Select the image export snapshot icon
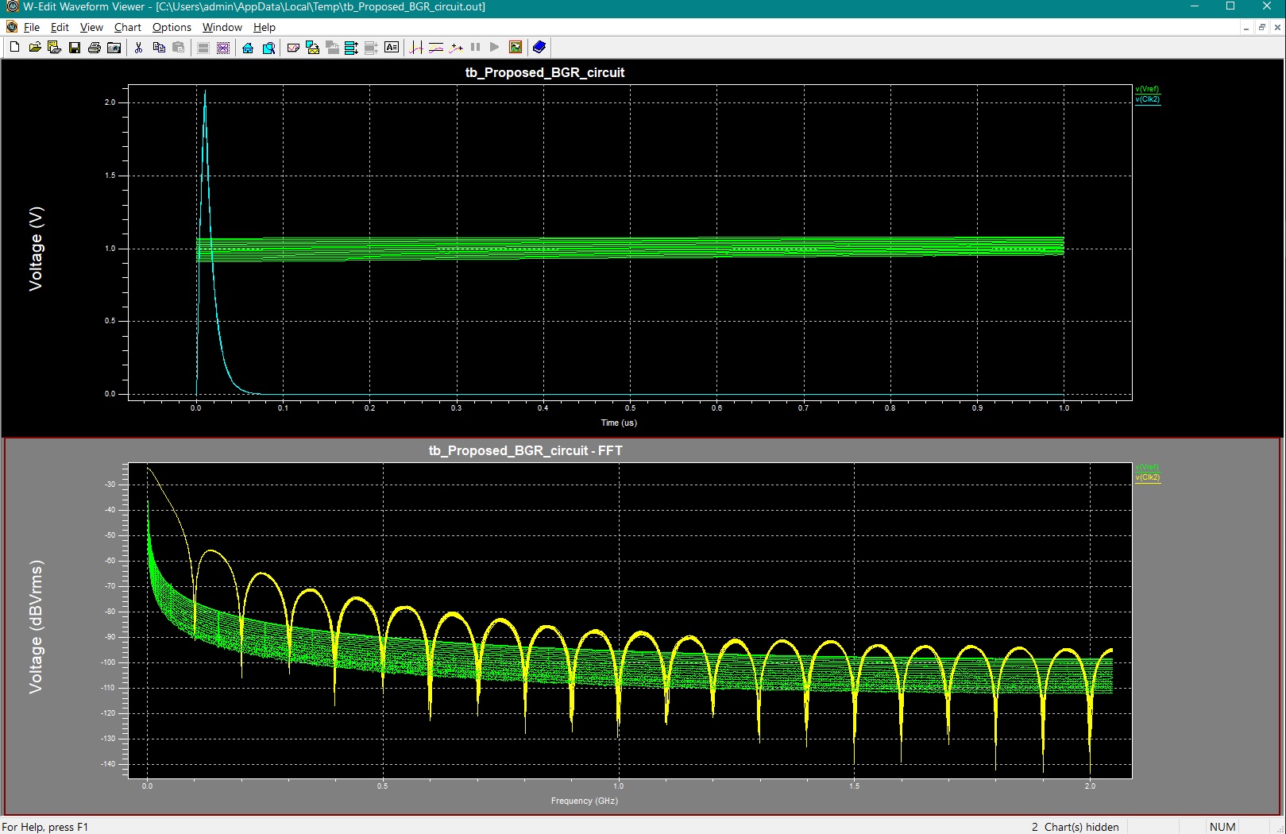The height and width of the screenshot is (834, 1286). pos(516,47)
